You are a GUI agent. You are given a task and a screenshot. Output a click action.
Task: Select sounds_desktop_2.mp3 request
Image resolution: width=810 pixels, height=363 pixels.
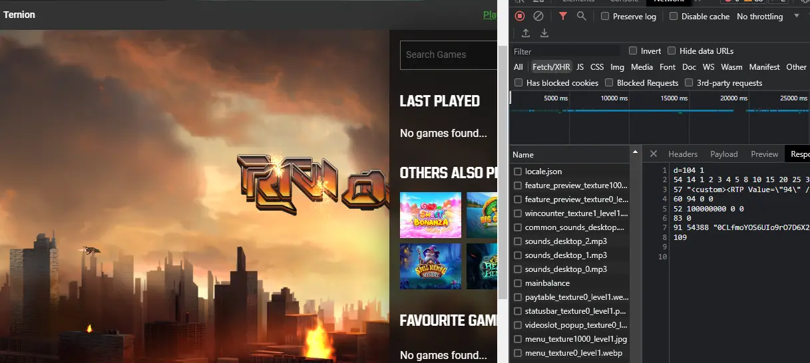[570, 241]
